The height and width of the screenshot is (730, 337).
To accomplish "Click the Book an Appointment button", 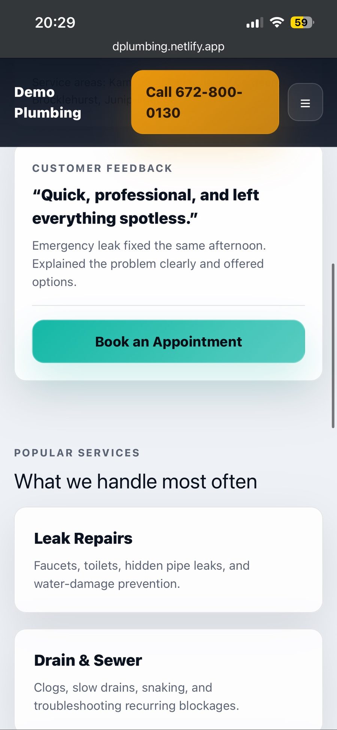I will [x=168, y=341].
